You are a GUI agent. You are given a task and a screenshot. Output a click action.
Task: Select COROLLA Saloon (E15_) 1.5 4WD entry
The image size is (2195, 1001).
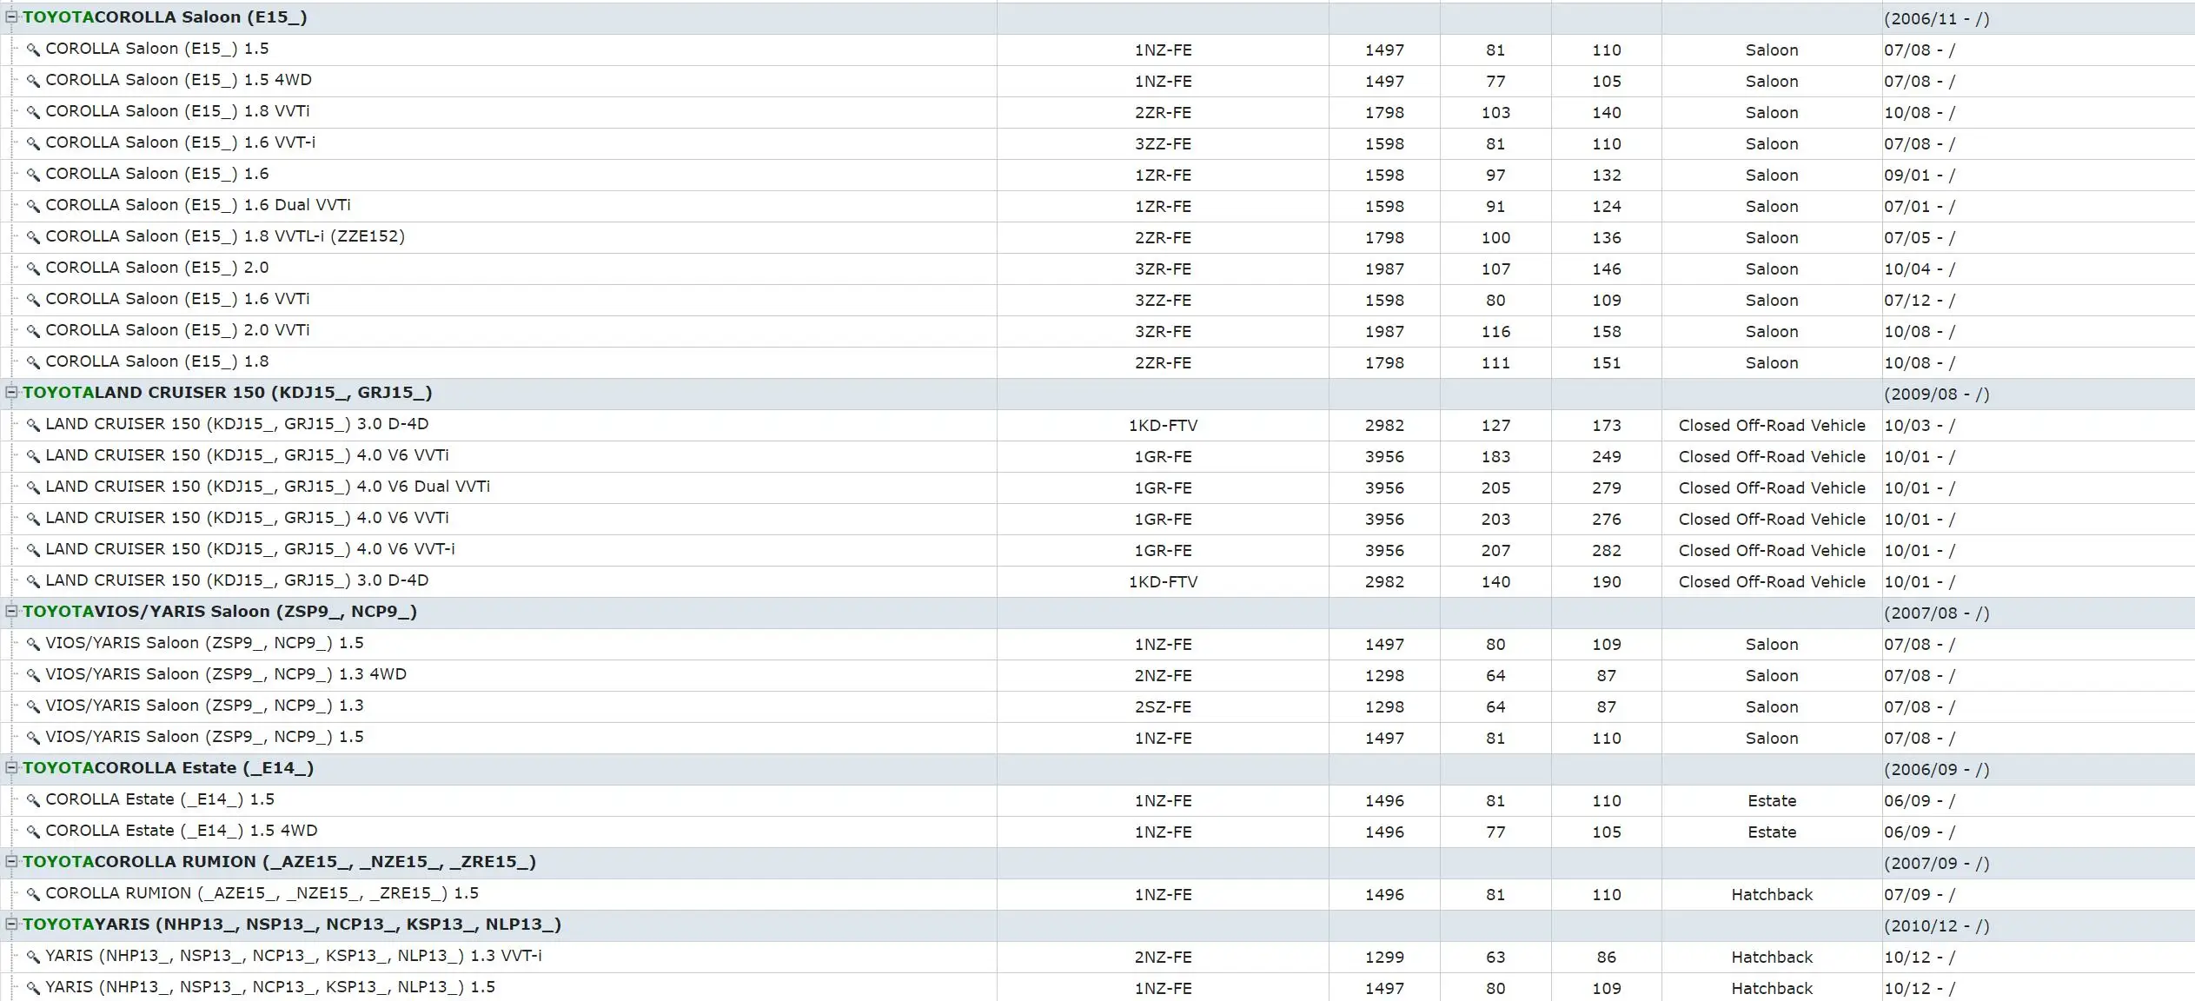178,80
